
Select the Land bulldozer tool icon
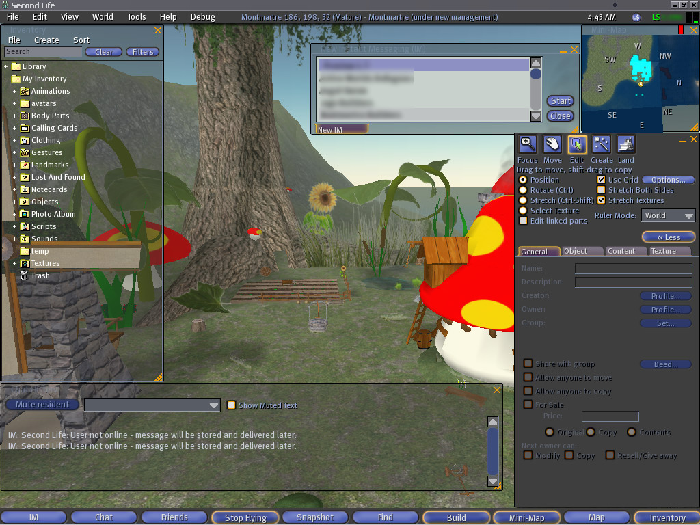626,145
